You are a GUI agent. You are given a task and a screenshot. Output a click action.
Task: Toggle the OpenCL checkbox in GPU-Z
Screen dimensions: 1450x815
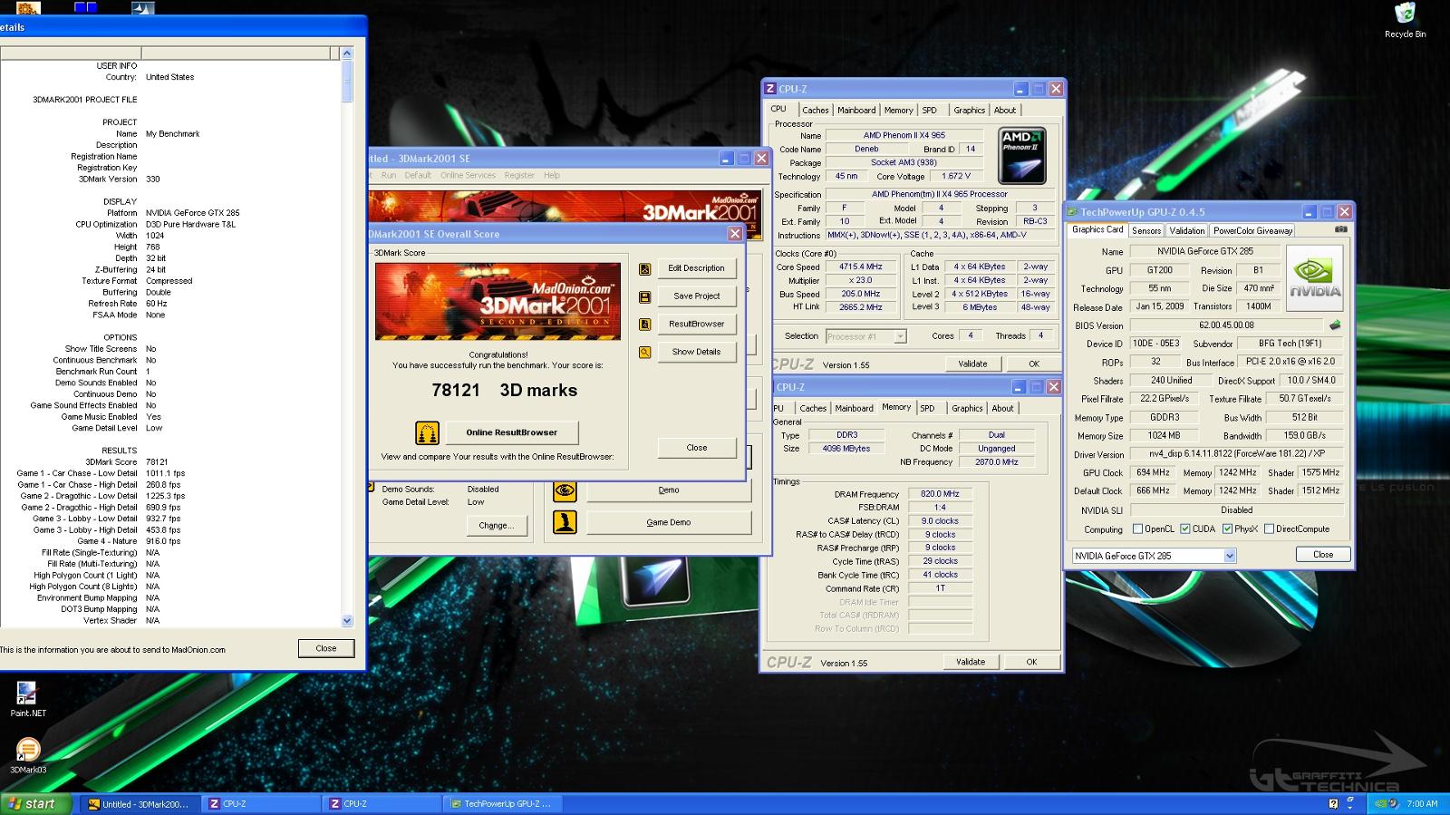[x=1137, y=529]
